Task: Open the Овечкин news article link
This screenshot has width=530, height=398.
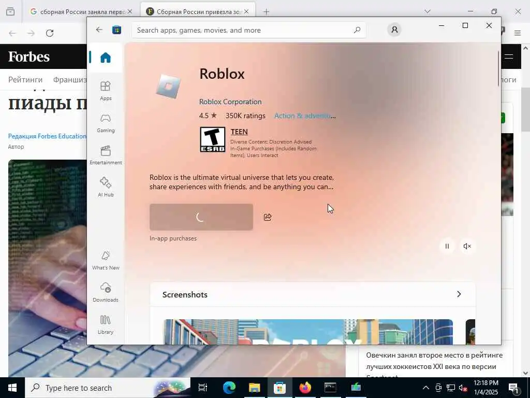Action: 434,365
